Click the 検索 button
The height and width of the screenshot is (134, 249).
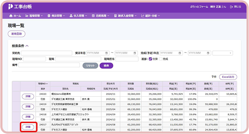(106, 66)
